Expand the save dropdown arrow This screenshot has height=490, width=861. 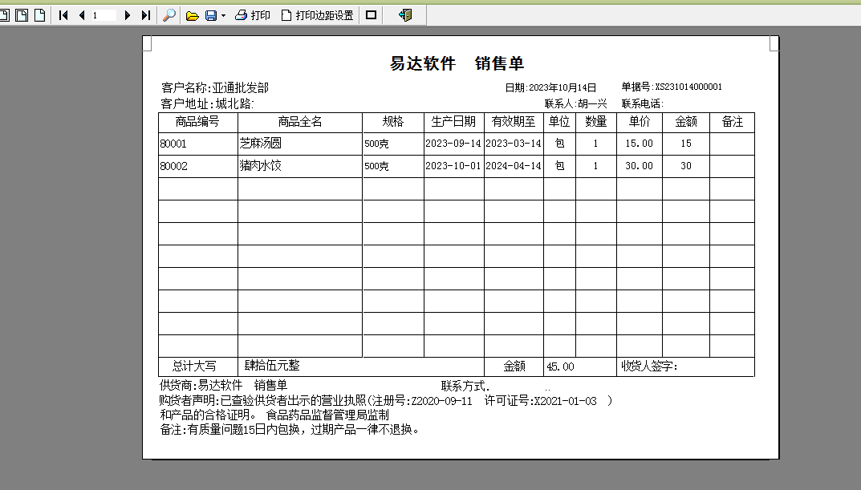coord(224,16)
